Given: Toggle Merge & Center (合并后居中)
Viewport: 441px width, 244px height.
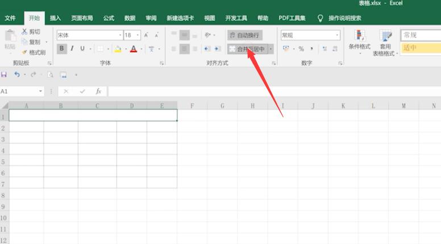Looking at the screenshot, I should [x=248, y=49].
